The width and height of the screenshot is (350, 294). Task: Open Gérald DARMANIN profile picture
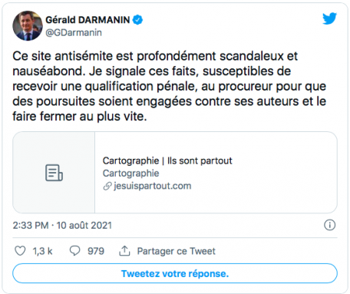tap(28, 25)
